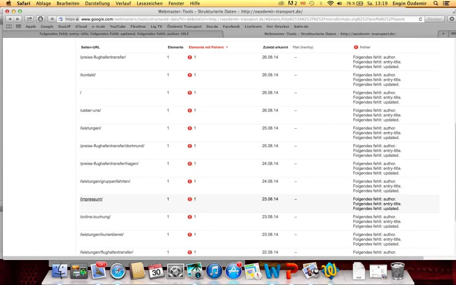Click the address bar URL field
Image resolution: width=456 pixels, height=285 pixels.
click(243, 19)
